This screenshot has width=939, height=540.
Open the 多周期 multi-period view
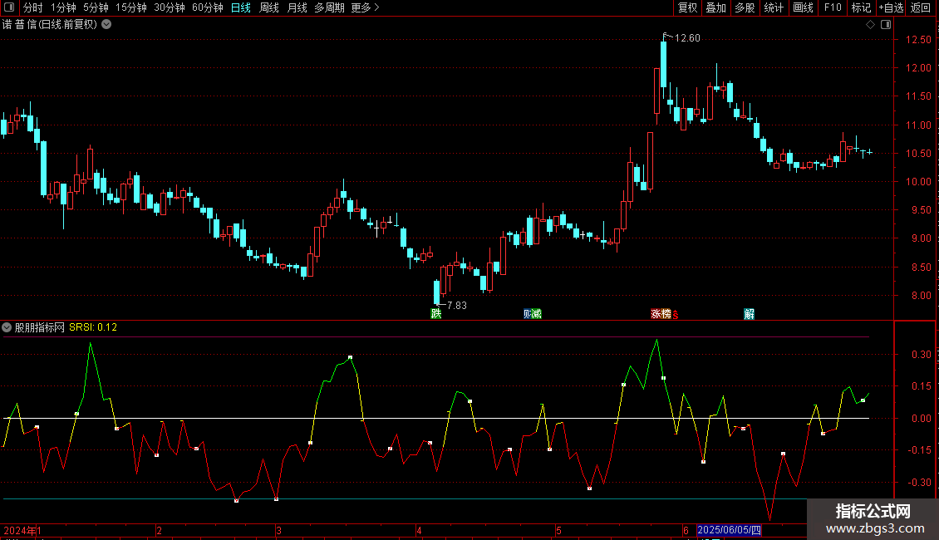coord(329,7)
